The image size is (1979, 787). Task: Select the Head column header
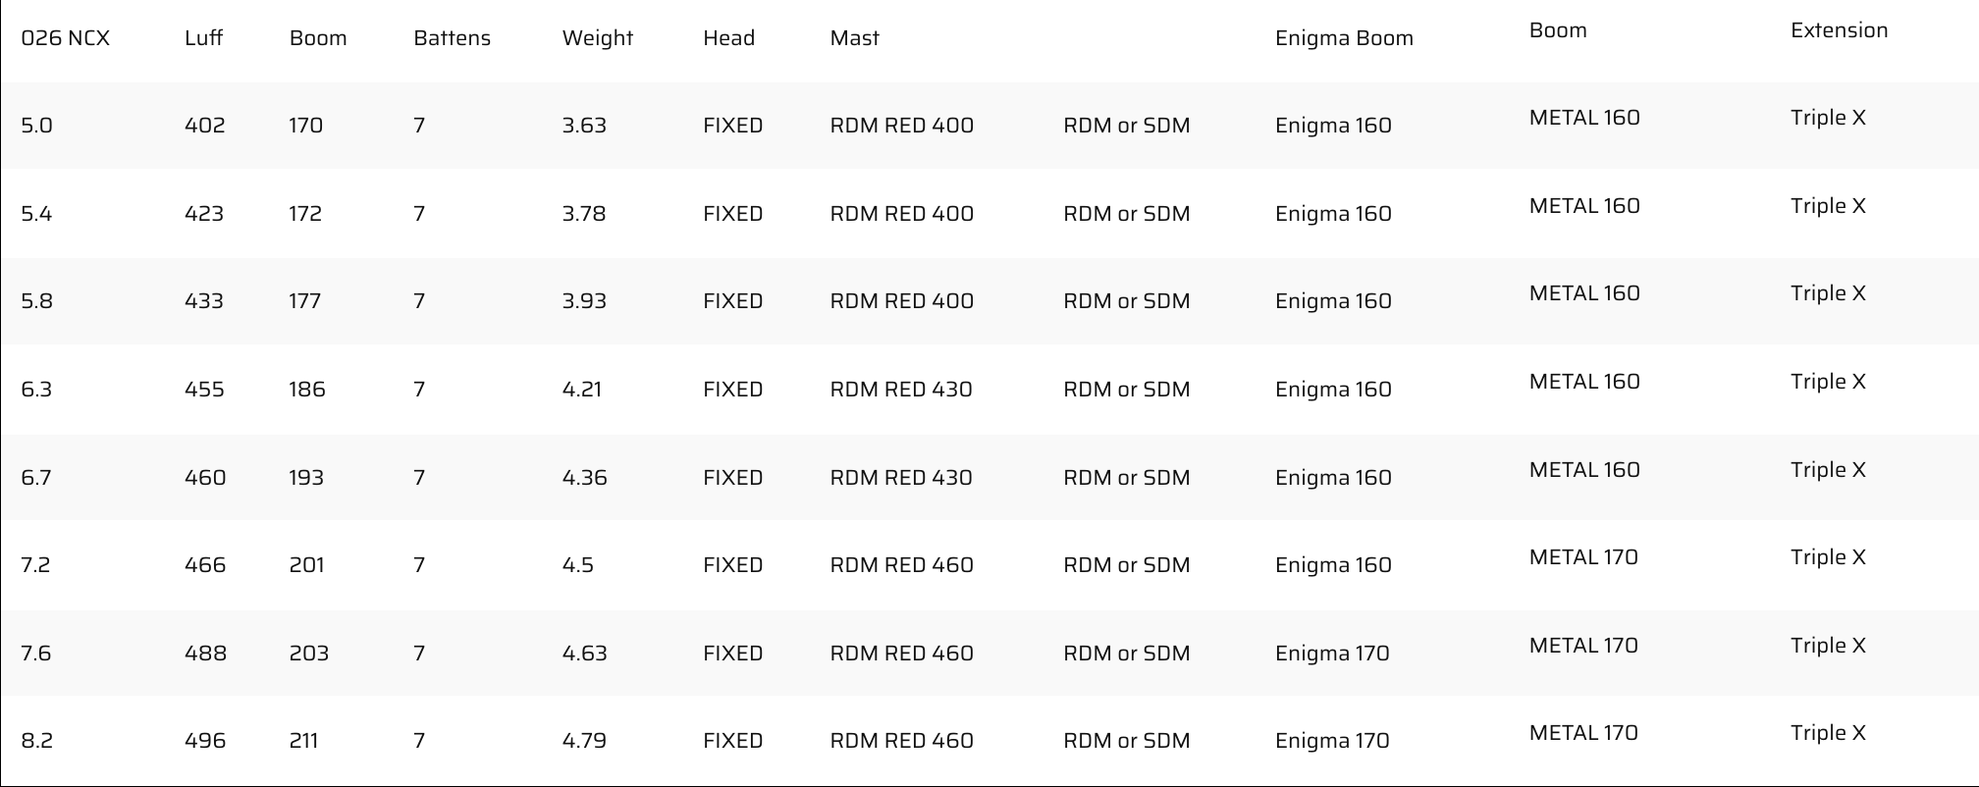coord(728,38)
